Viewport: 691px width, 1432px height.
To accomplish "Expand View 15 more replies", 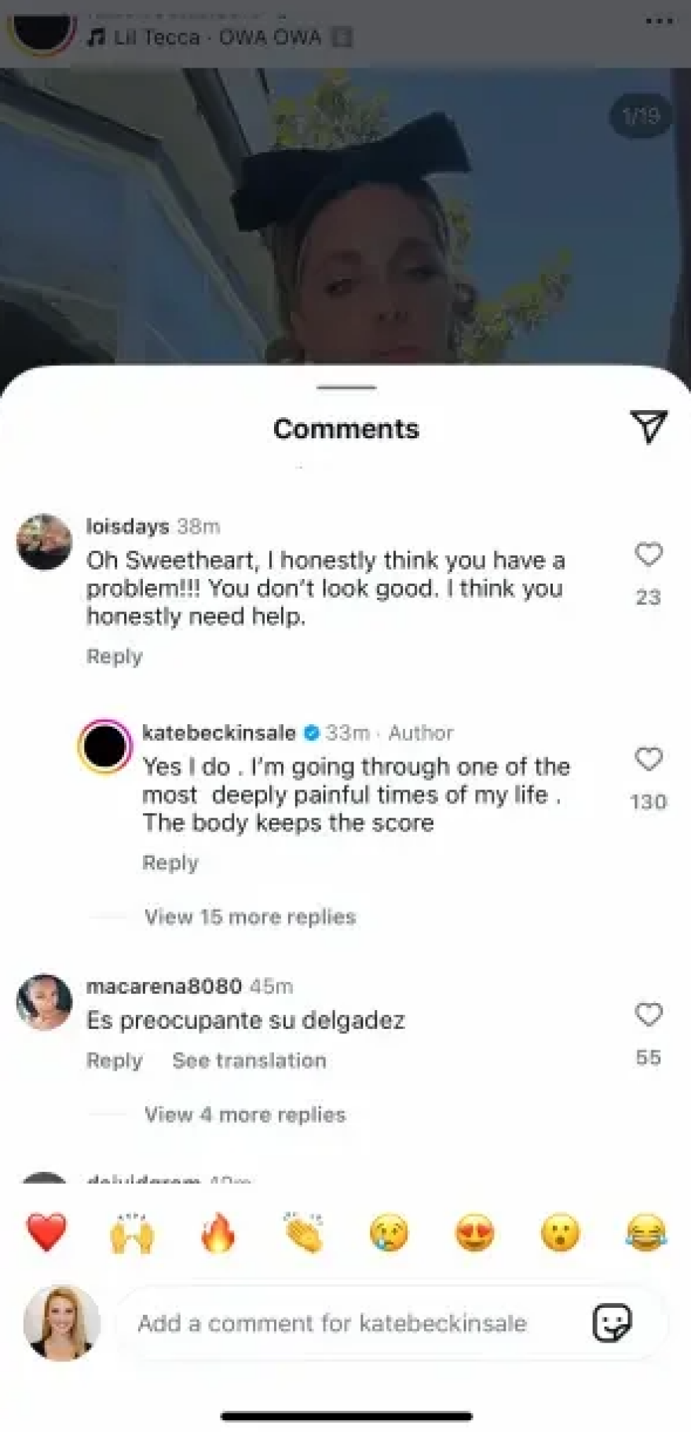I will click(250, 917).
